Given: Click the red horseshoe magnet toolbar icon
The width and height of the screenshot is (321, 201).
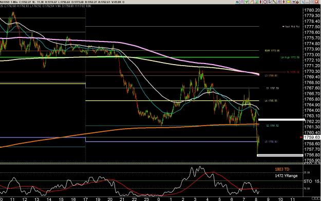Looking at the screenshot, I should tap(298, 2).
